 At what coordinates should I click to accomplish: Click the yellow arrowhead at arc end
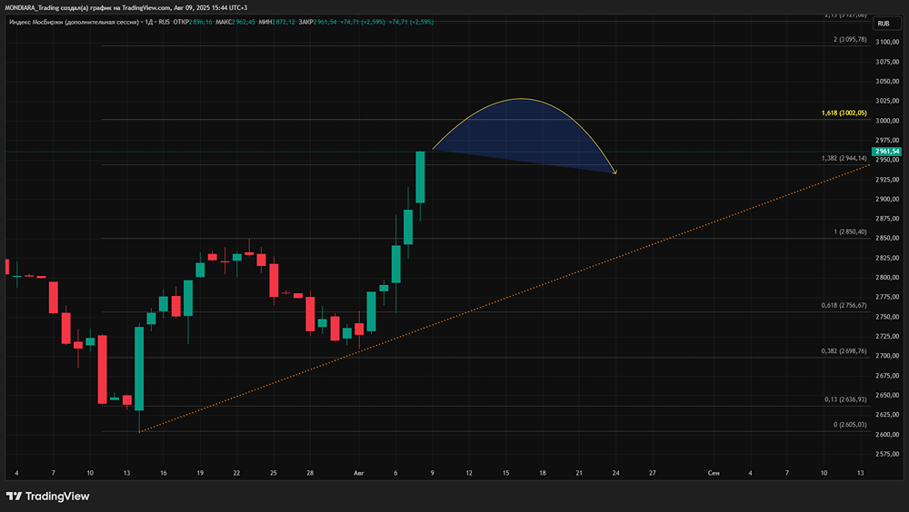pyautogui.click(x=615, y=172)
